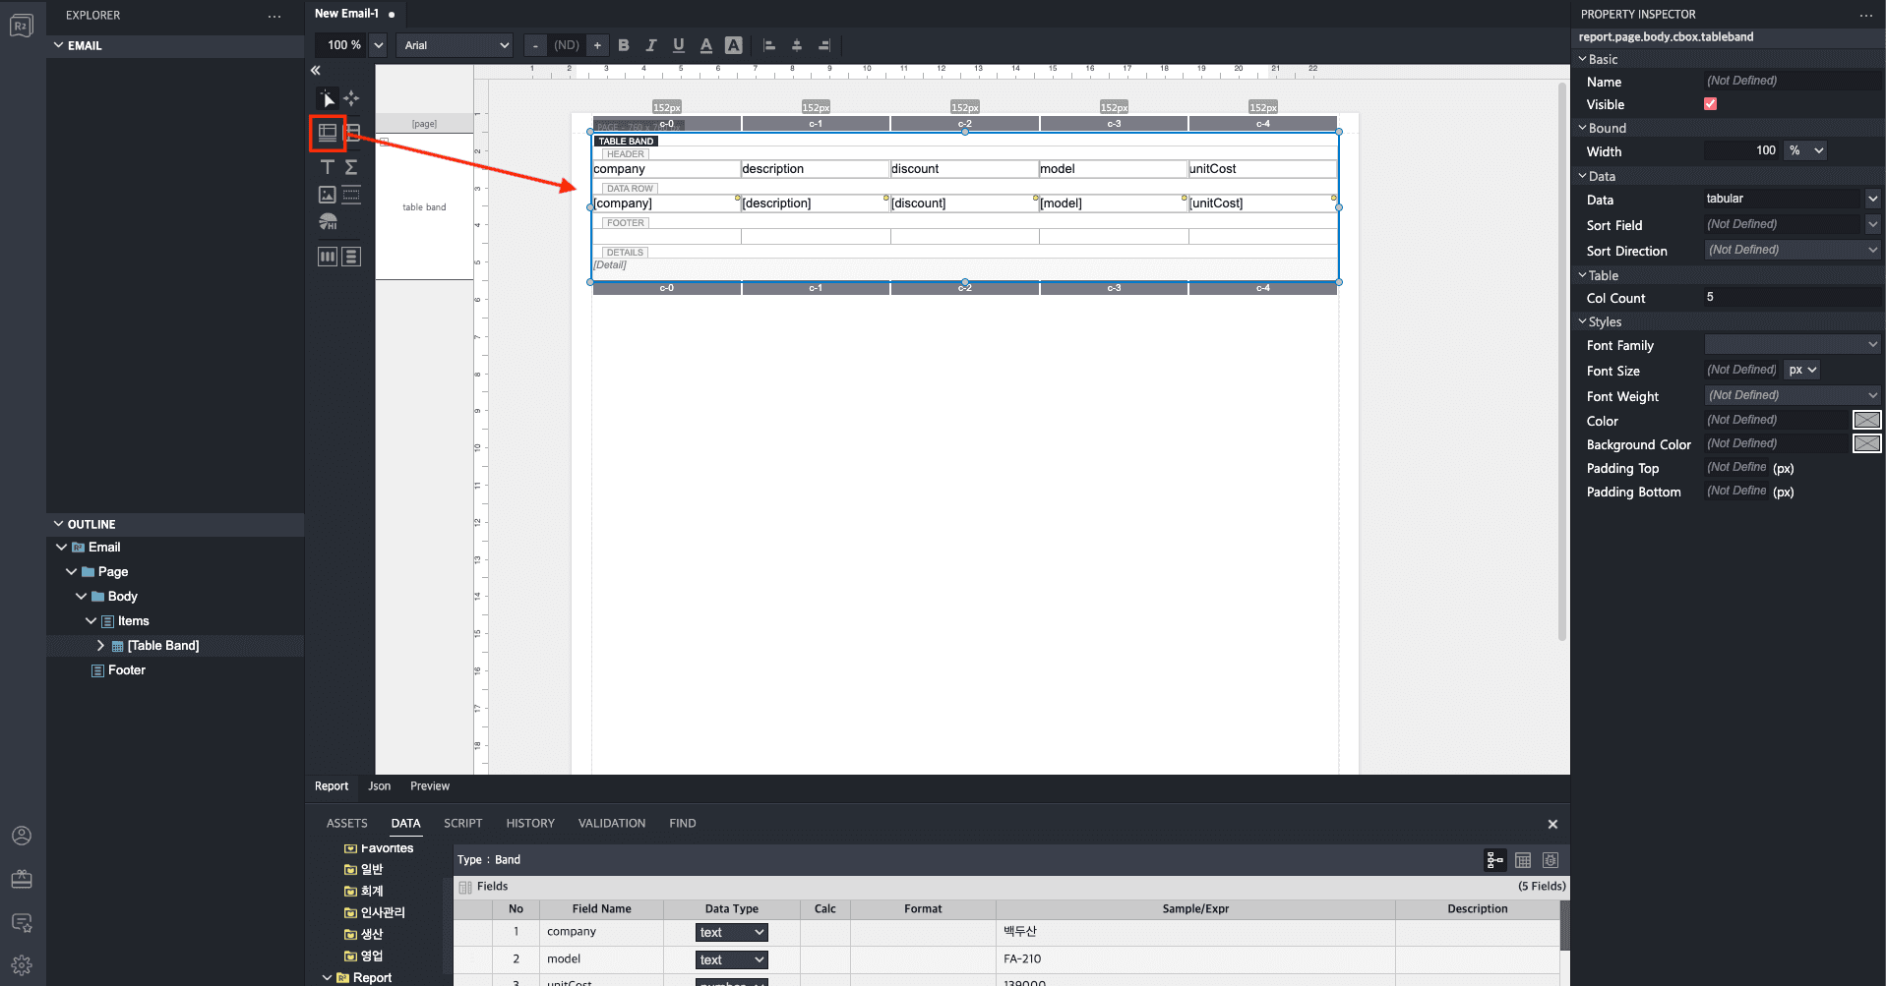Open settings gear in sidebar
The width and height of the screenshot is (1886, 986).
click(x=22, y=965)
